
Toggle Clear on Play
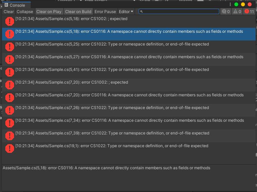point(49,12)
